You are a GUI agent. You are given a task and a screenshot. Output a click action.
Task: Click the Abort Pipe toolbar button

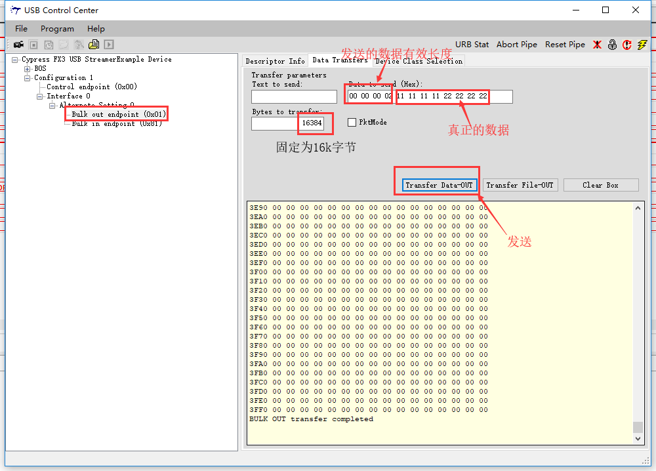(517, 45)
